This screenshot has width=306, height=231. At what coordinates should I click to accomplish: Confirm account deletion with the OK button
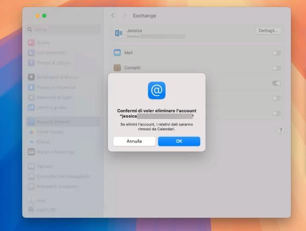pos(179,141)
